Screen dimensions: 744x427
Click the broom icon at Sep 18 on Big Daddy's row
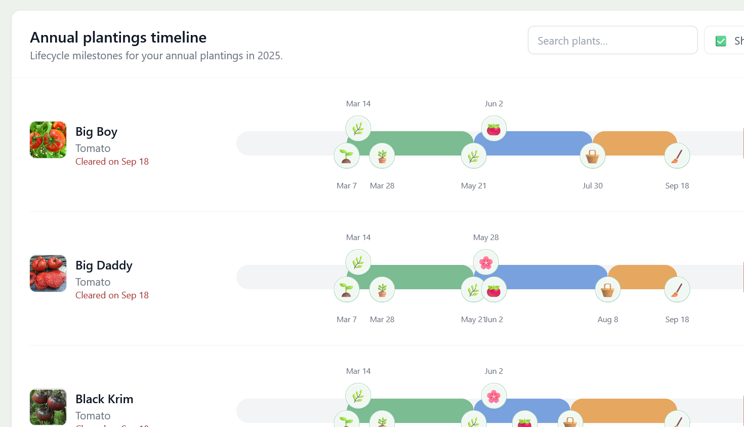tap(677, 289)
